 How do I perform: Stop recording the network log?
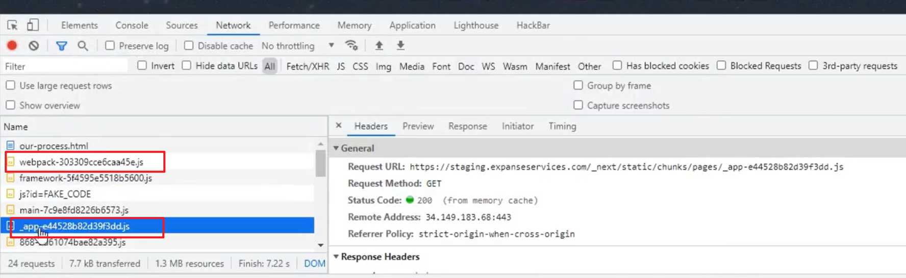point(12,46)
